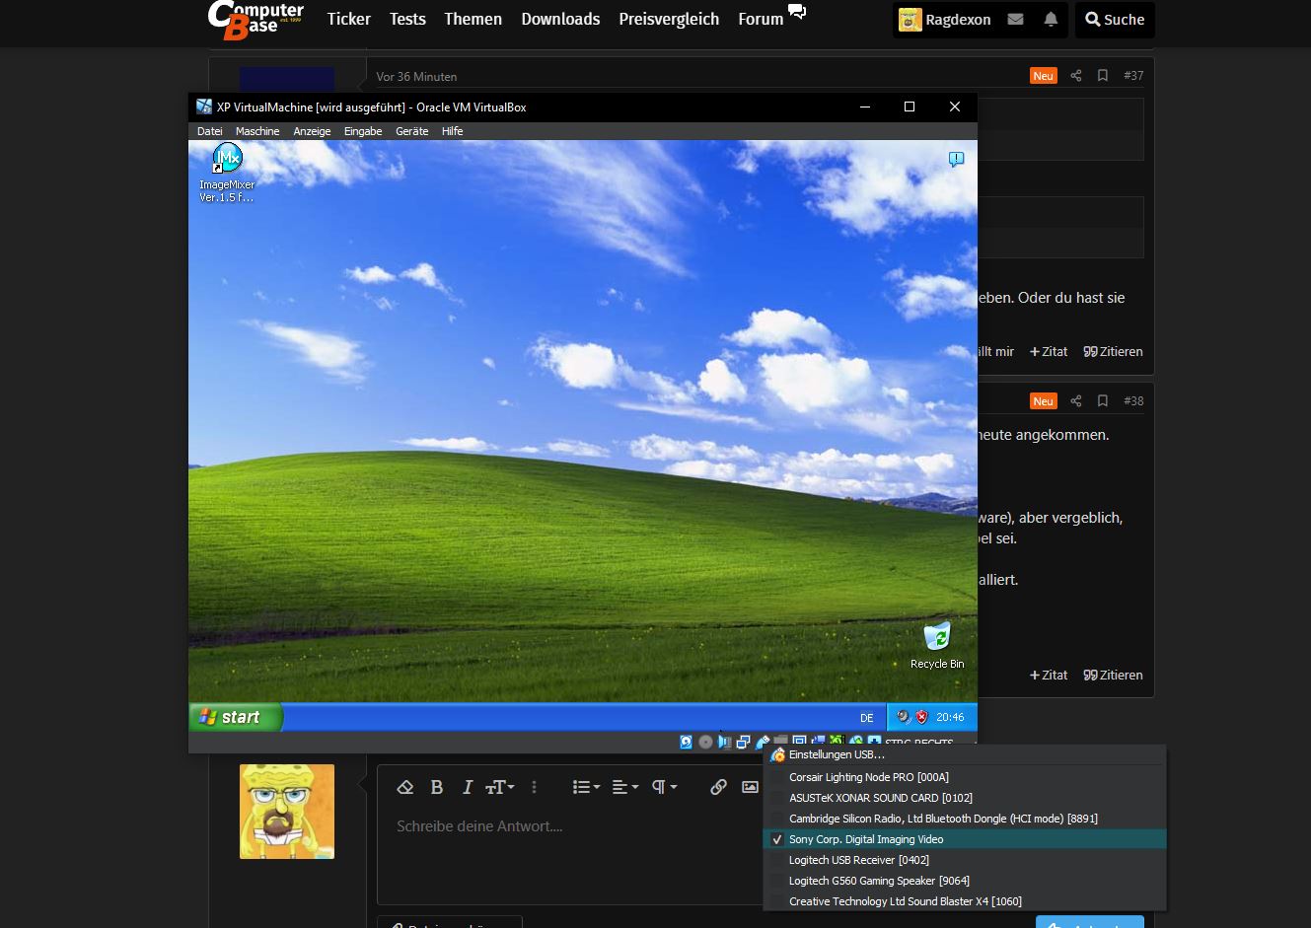Click the speech bubbles icon next to Forum
Screen dimensions: 1311x928
pos(797,12)
